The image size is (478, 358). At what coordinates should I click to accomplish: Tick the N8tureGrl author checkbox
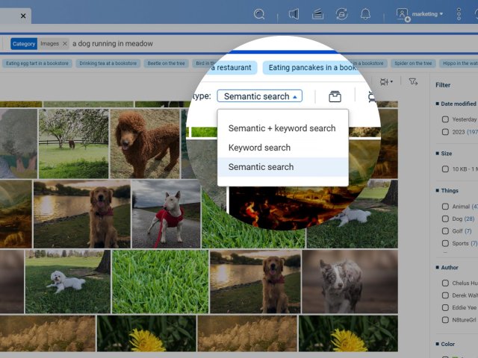[445, 320]
